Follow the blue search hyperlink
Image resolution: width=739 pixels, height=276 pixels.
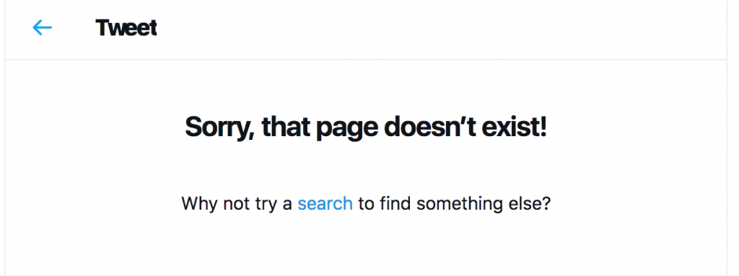325,203
